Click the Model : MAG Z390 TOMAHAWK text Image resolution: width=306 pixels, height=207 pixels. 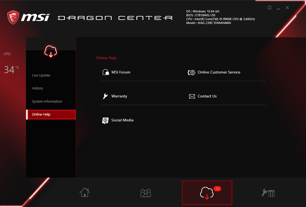pos(209,23)
